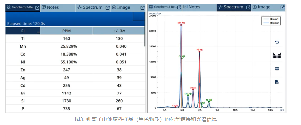Pop out the left Image tab via external icon
This screenshot has height=125, width=301.
point(142,7)
